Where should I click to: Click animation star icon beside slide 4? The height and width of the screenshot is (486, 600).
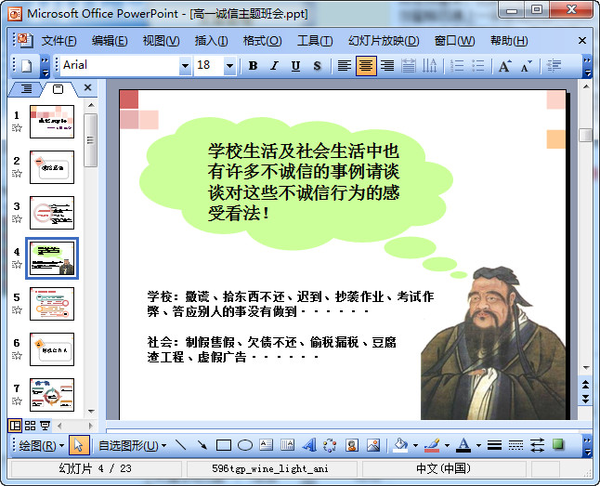coord(17,264)
